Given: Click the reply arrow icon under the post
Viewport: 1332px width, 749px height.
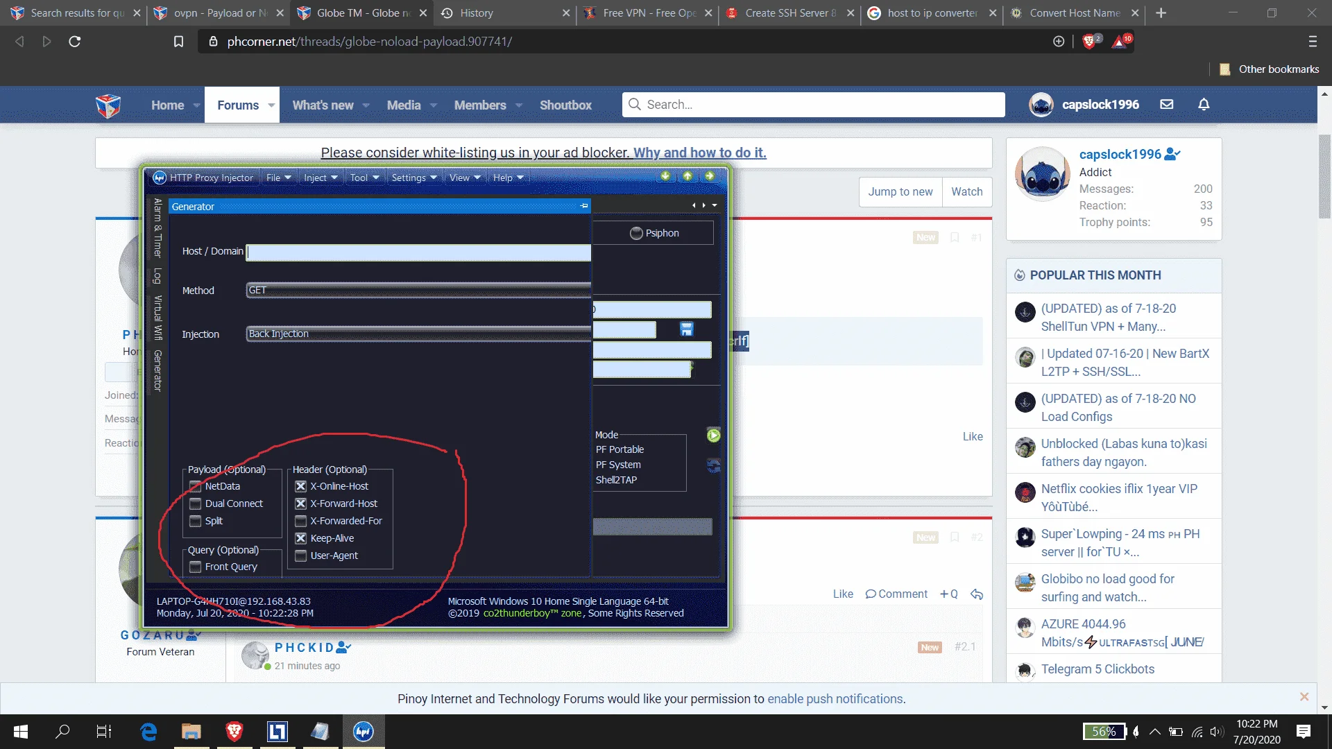Looking at the screenshot, I should click(977, 594).
